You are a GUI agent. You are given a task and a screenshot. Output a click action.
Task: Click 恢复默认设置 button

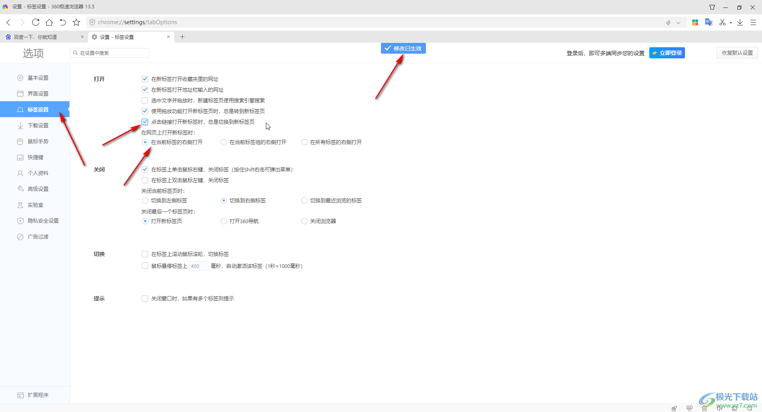737,53
